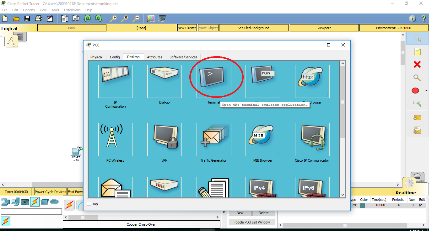The width and height of the screenshot is (437, 231).
Task: Click the Set Tiled Background button
Action: 253,28
